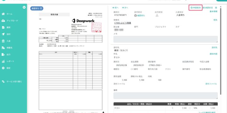
Task: Click the 内税 amount 100
Action: pyautogui.click(x=160, y=80)
